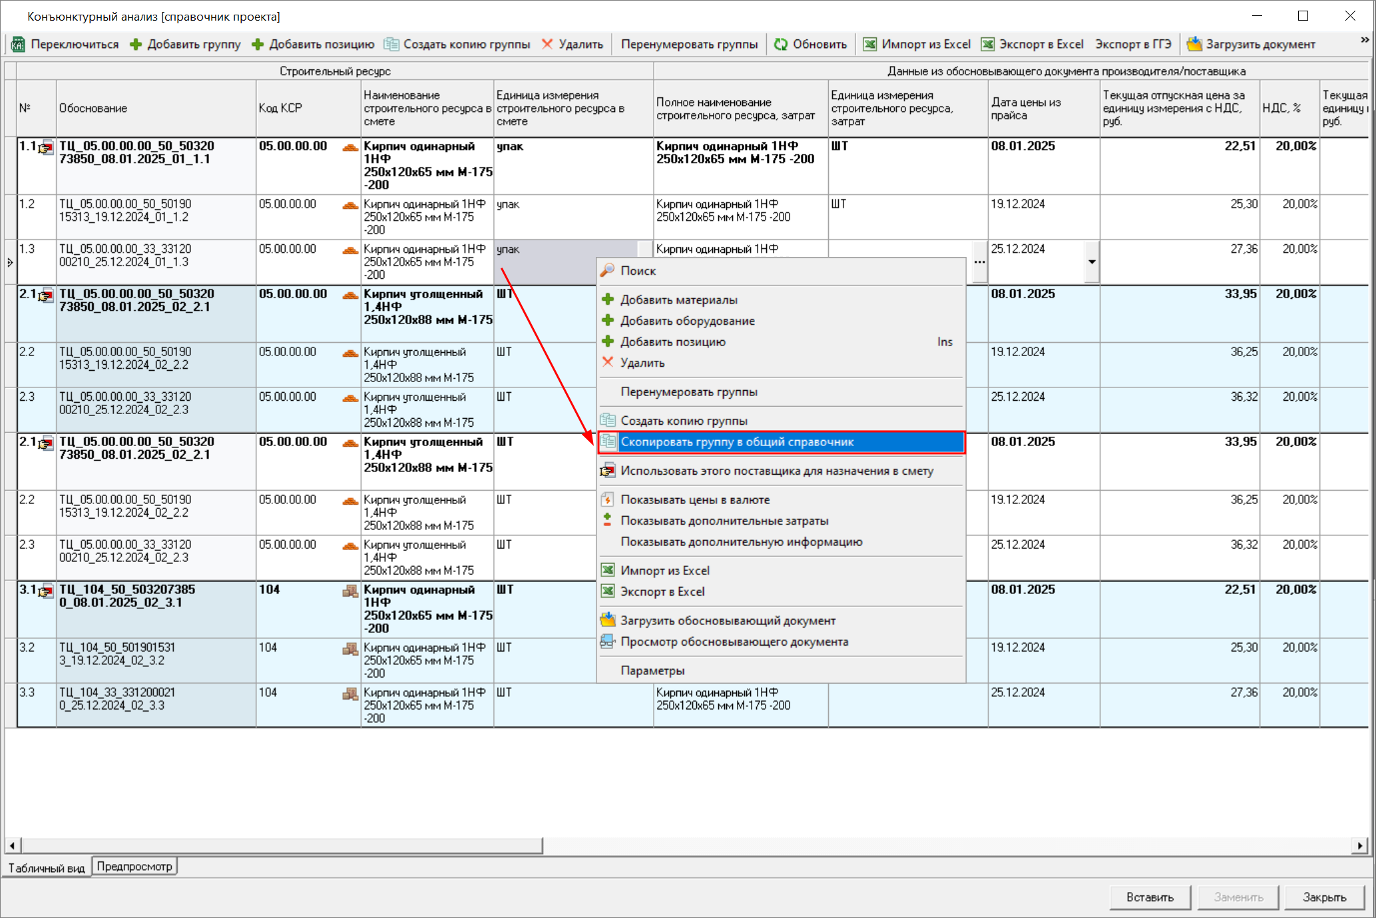Viewport: 1376px width, 918px height.
Task: Click the Дата цены из прайса header
Action: coord(1044,109)
